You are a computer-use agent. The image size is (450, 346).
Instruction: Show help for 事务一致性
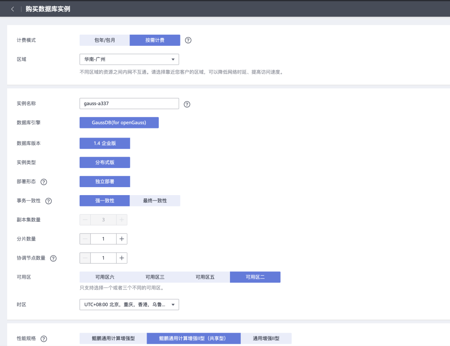coord(48,201)
